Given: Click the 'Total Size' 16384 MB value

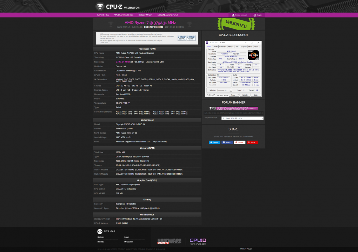Looking at the screenshot, I should [x=120, y=152].
